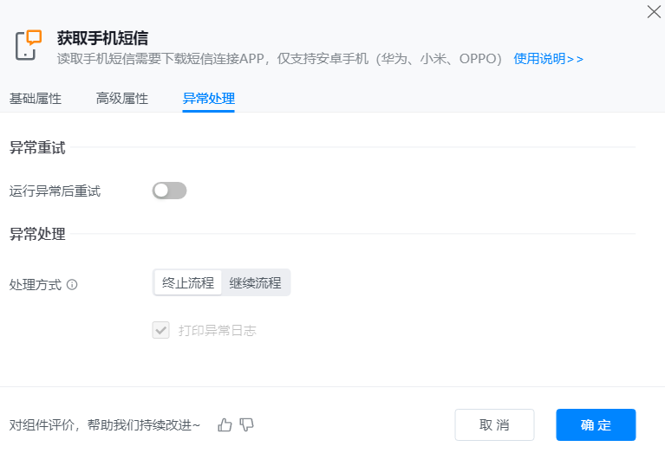
Task: Click the 运行异常后重试 label
Action: click(x=55, y=191)
